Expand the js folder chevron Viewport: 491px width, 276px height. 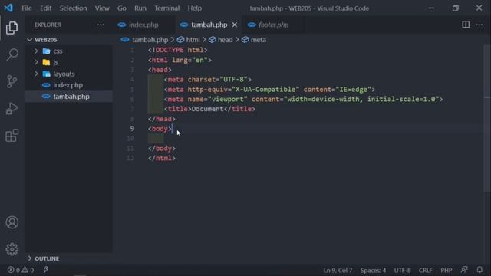[x=36, y=62]
